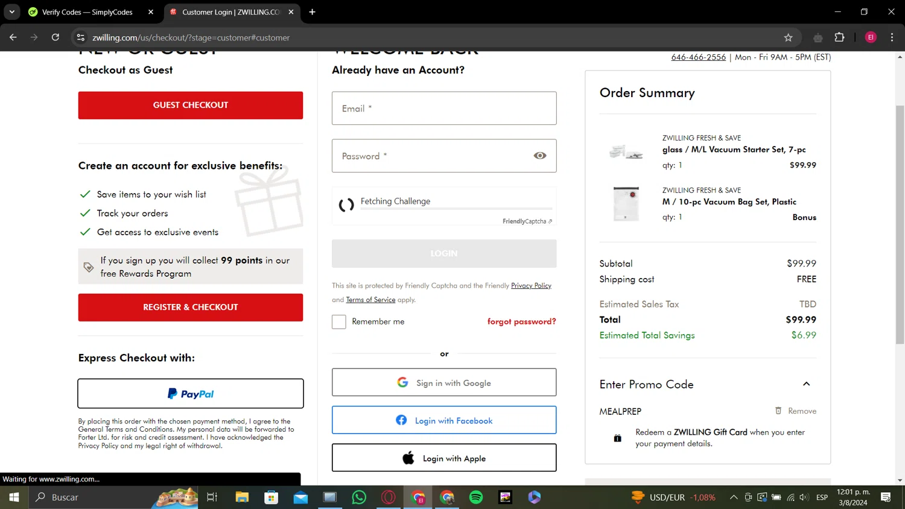Click the glass / M/L Vacuum Starter Set title
The image size is (905, 509).
click(x=734, y=150)
